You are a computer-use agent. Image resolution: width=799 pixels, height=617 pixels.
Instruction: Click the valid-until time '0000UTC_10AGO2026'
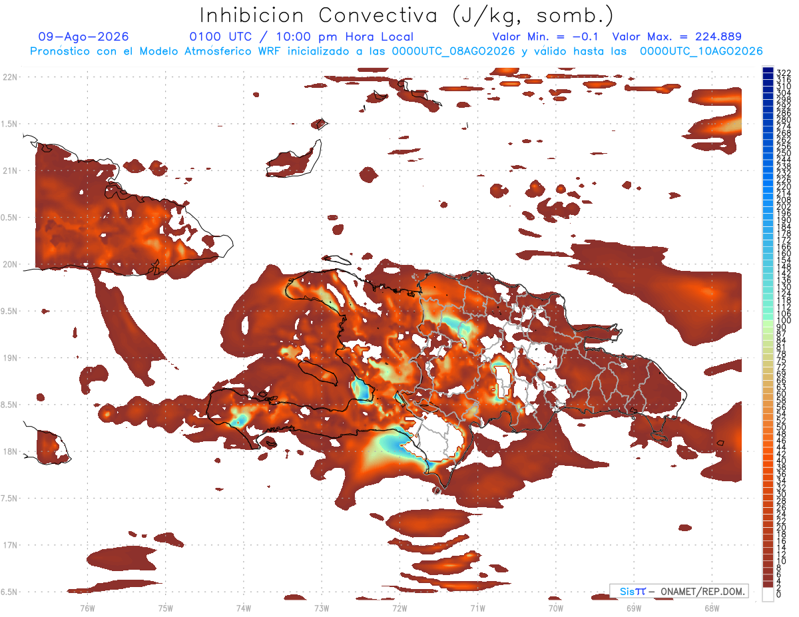[x=701, y=51]
